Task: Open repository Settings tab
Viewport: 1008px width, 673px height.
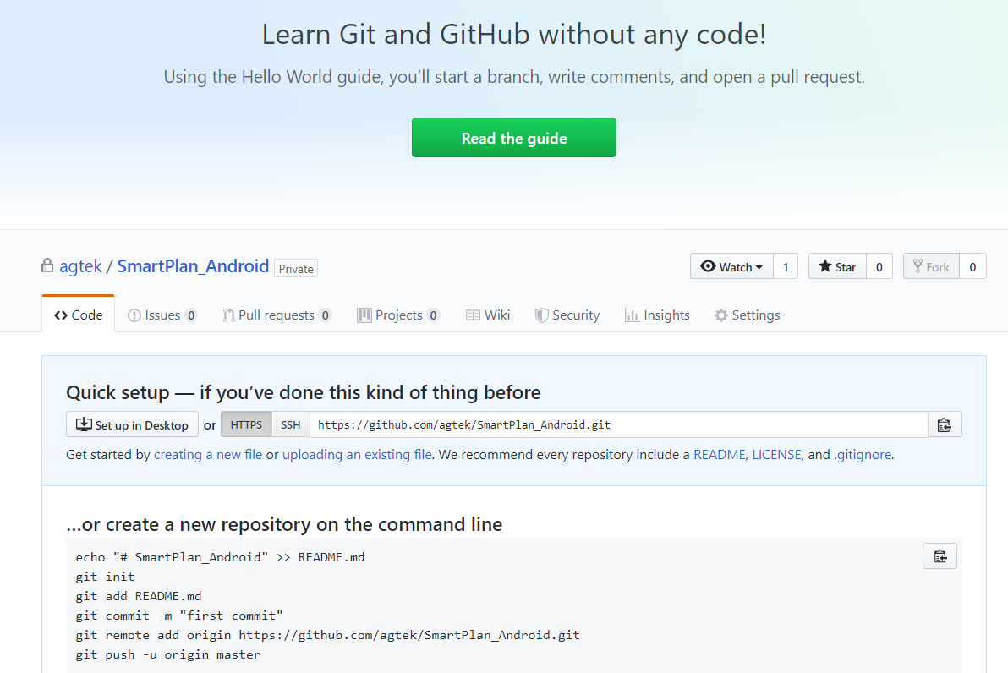Action: 747,315
